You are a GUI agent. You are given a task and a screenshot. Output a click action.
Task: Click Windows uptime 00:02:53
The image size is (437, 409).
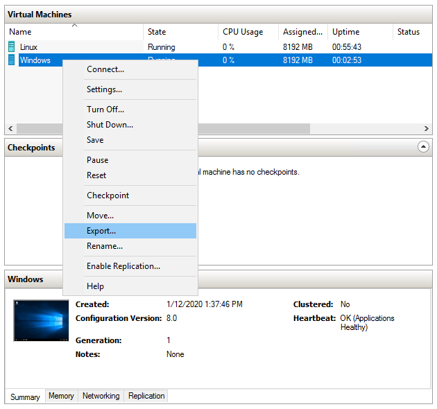[x=347, y=60]
